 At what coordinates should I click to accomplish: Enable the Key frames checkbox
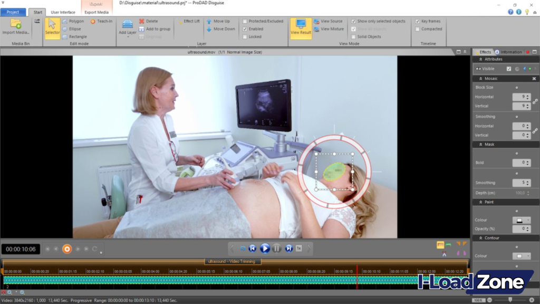(x=417, y=21)
